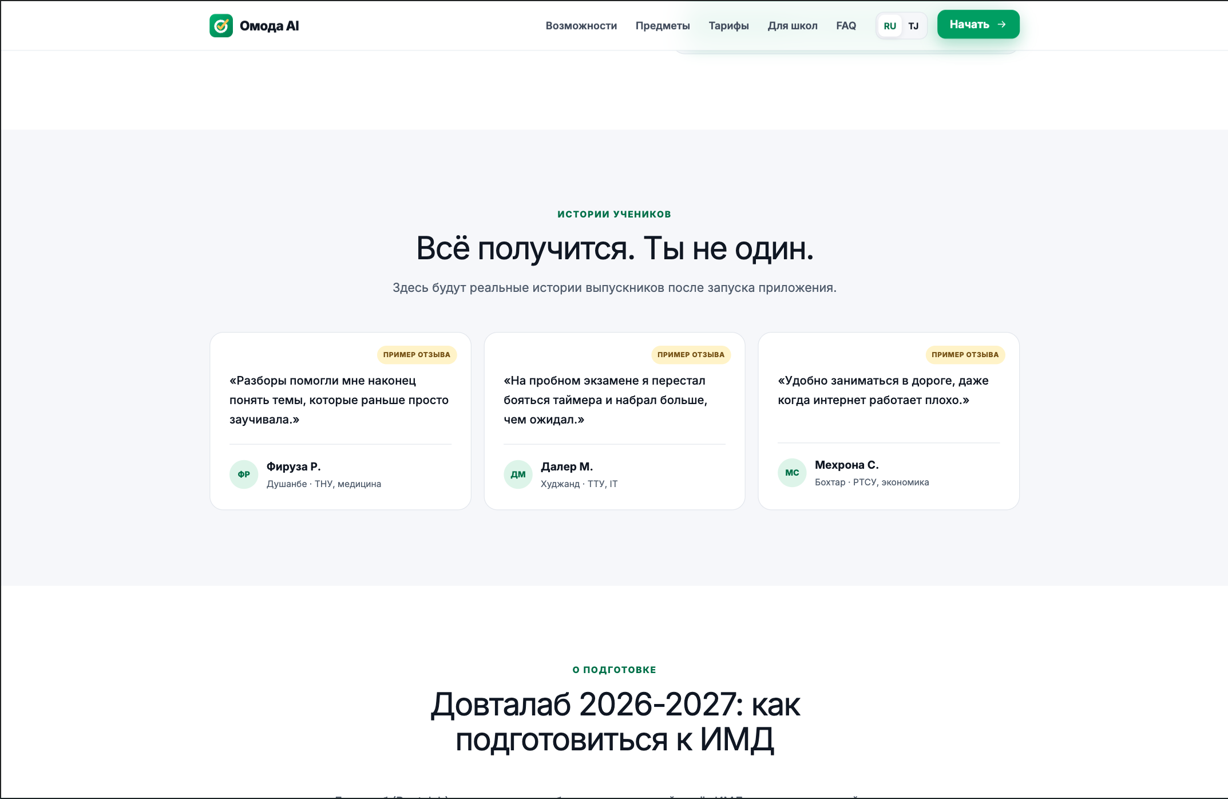The image size is (1228, 799).
Task: Click the quote starting «Разборы помогли мне наконец
Action: pyautogui.click(x=339, y=400)
